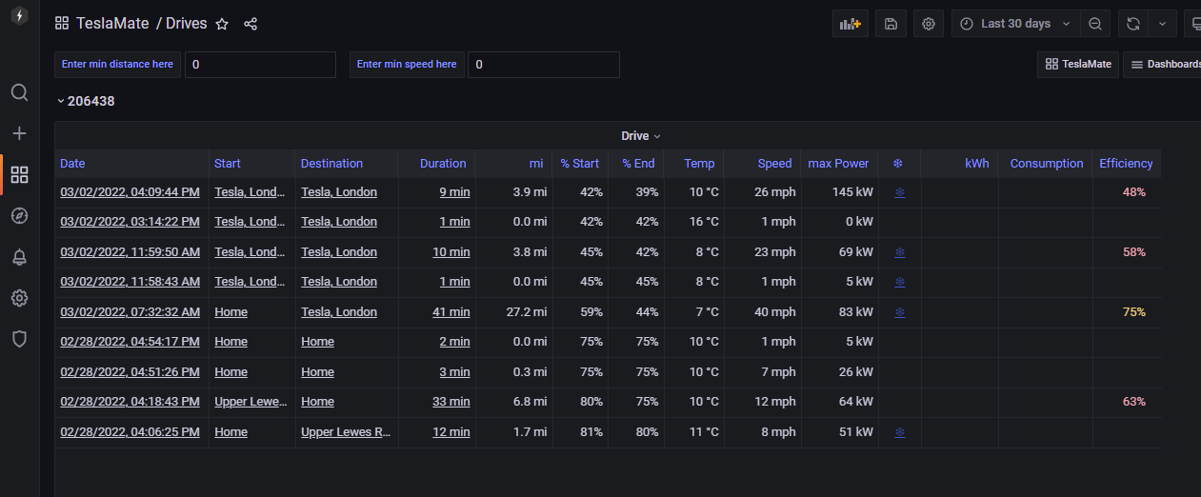Refresh the dashboard
Image resolution: width=1201 pixels, height=497 pixels.
(x=1133, y=24)
